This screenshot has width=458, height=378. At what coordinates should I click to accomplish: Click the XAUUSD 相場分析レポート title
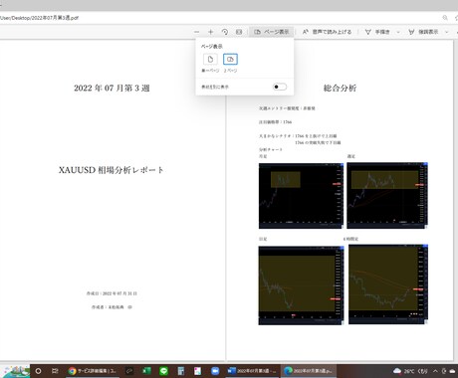[112, 170]
